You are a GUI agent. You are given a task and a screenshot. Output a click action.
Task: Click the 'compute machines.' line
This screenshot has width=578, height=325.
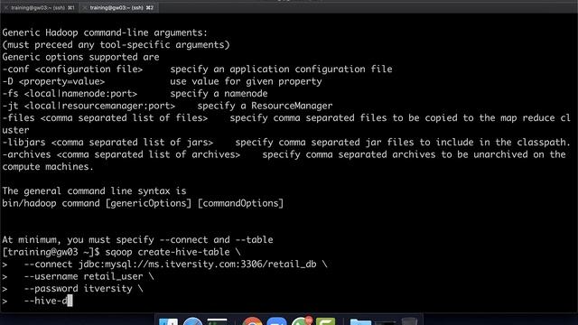point(48,166)
